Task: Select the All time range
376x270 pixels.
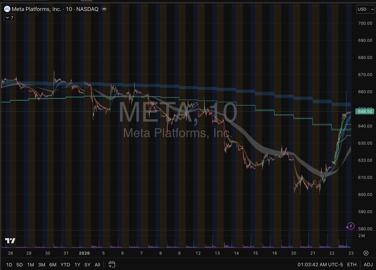Action: click(97, 265)
